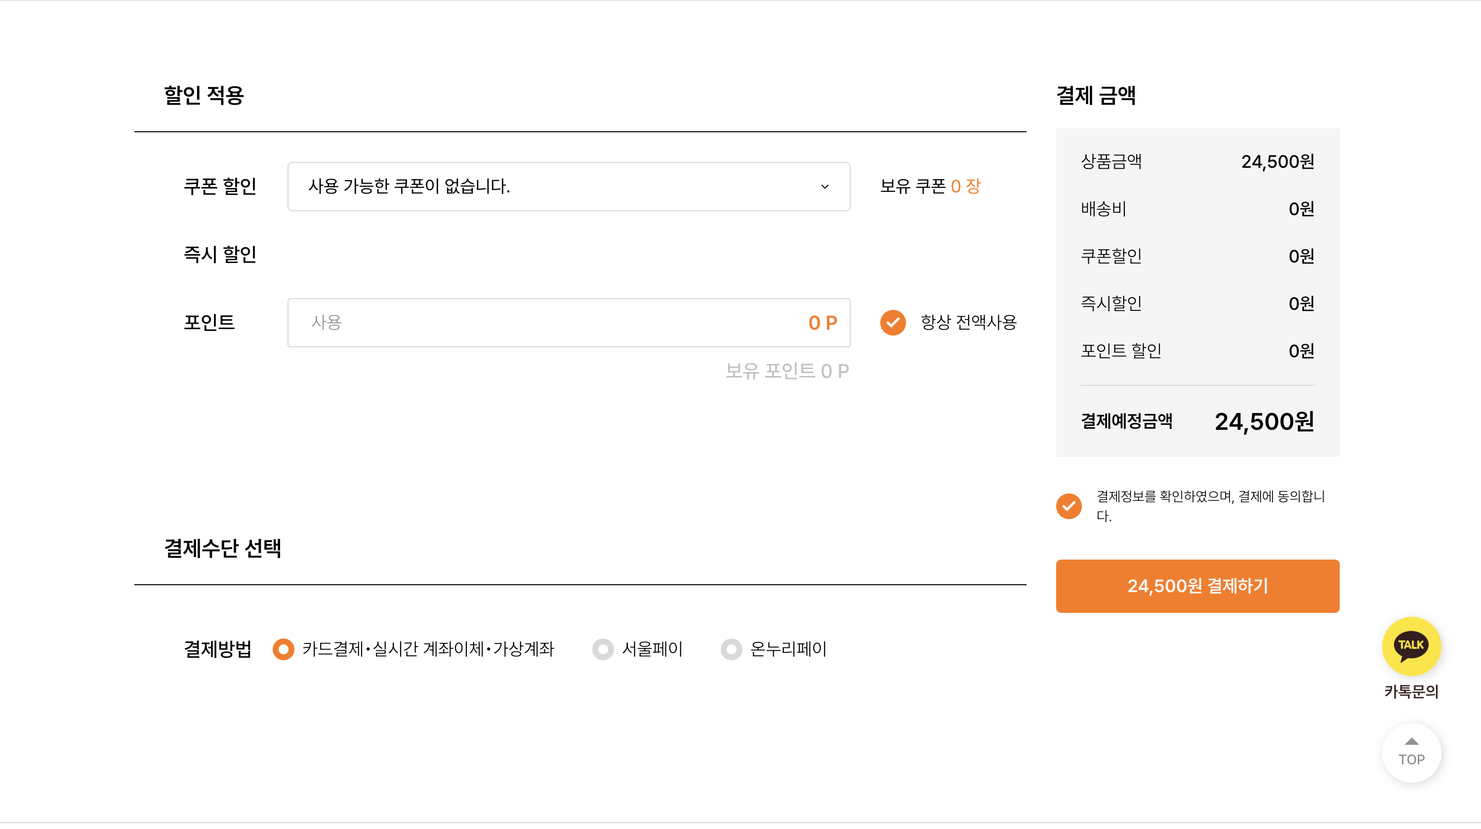Click inside the 포인트 usage input field

pos(517,323)
